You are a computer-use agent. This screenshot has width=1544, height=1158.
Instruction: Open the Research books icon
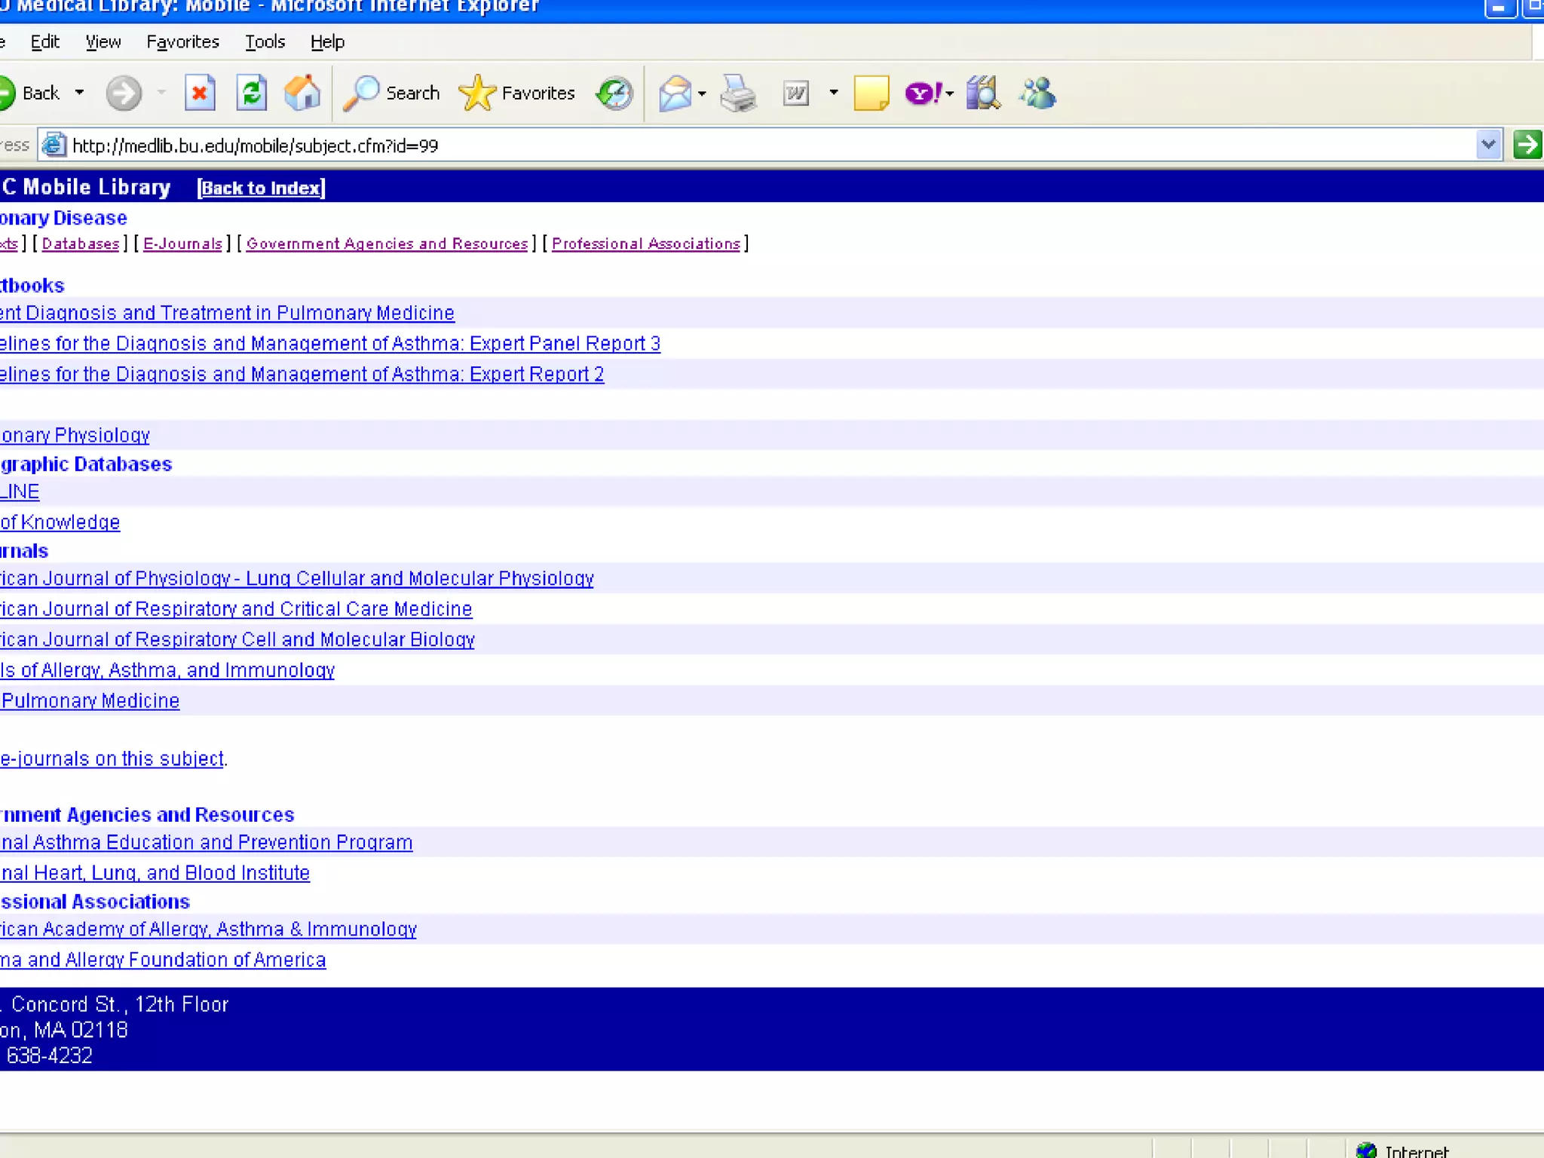pyautogui.click(x=983, y=93)
